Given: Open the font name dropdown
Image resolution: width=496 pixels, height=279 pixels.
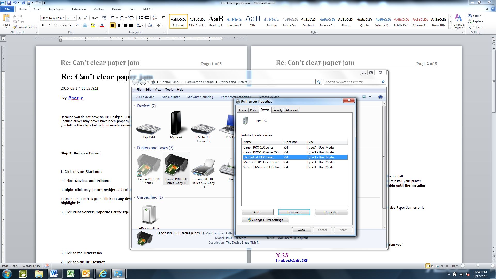Looking at the screenshot, I should [x=64, y=18].
